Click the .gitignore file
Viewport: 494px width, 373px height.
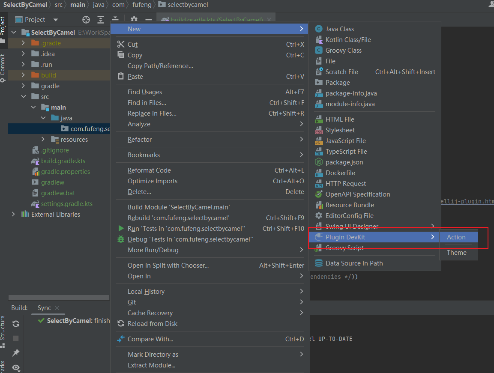coord(55,150)
